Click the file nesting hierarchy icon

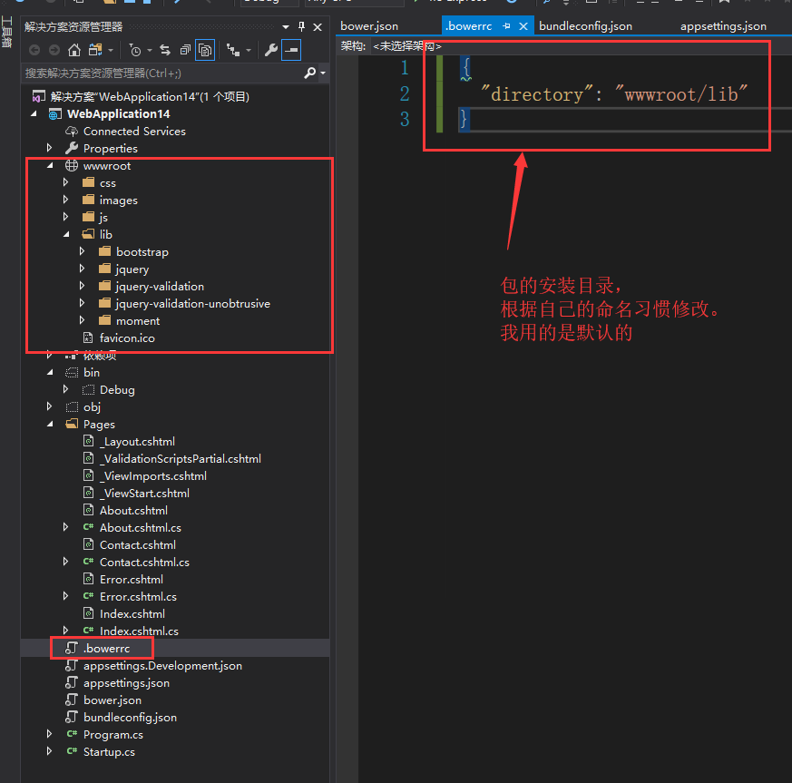[233, 50]
